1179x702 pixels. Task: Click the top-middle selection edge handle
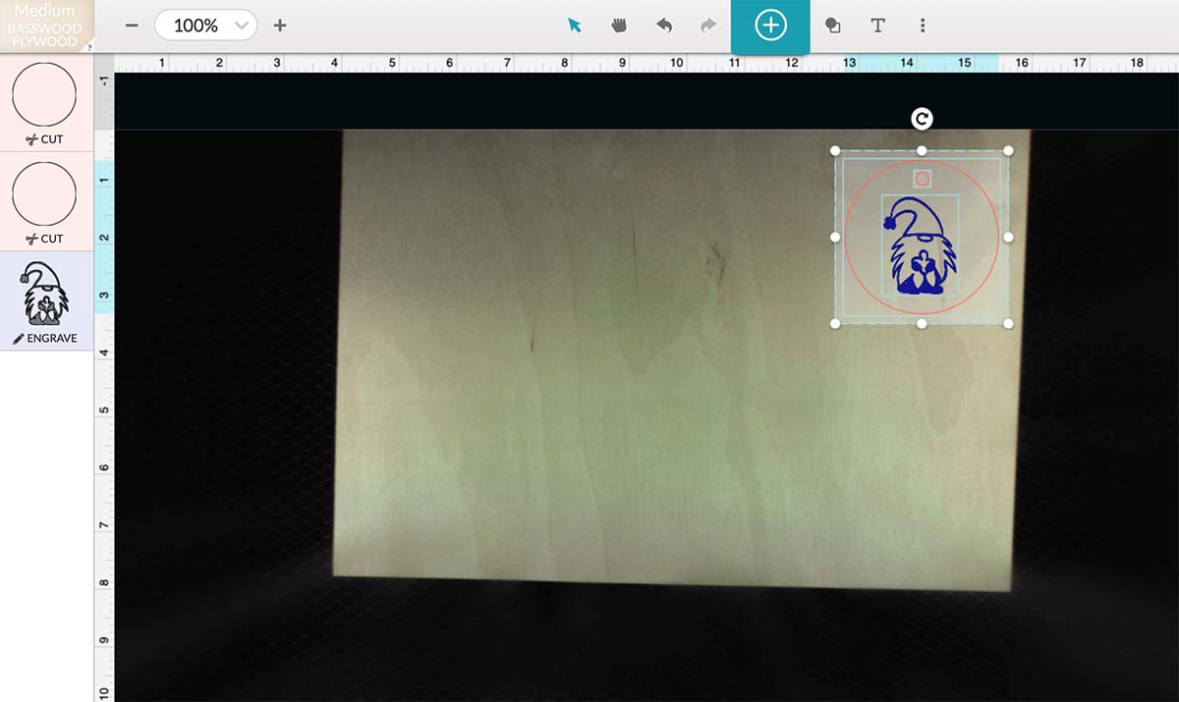(922, 151)
